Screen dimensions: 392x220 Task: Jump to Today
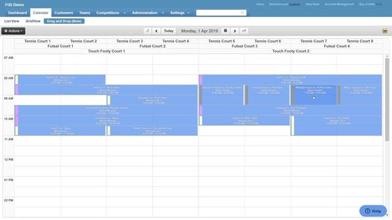[168, 31]
